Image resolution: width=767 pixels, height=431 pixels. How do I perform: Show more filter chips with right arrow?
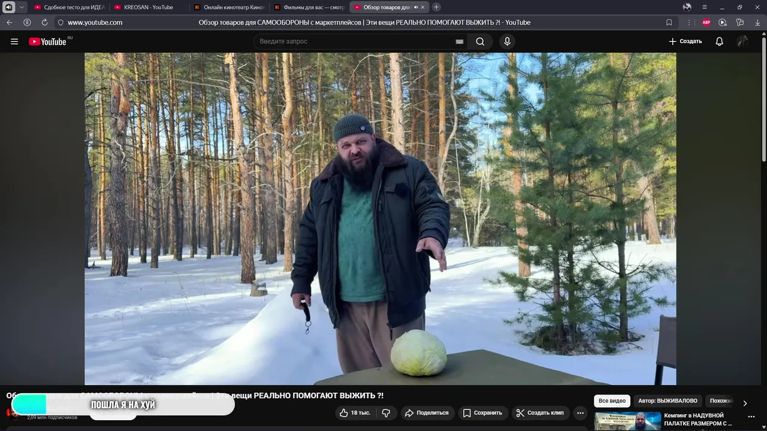click(745, 403)
